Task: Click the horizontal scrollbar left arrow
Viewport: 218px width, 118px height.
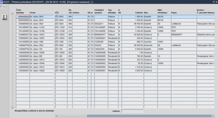Action: click(56, 116)
